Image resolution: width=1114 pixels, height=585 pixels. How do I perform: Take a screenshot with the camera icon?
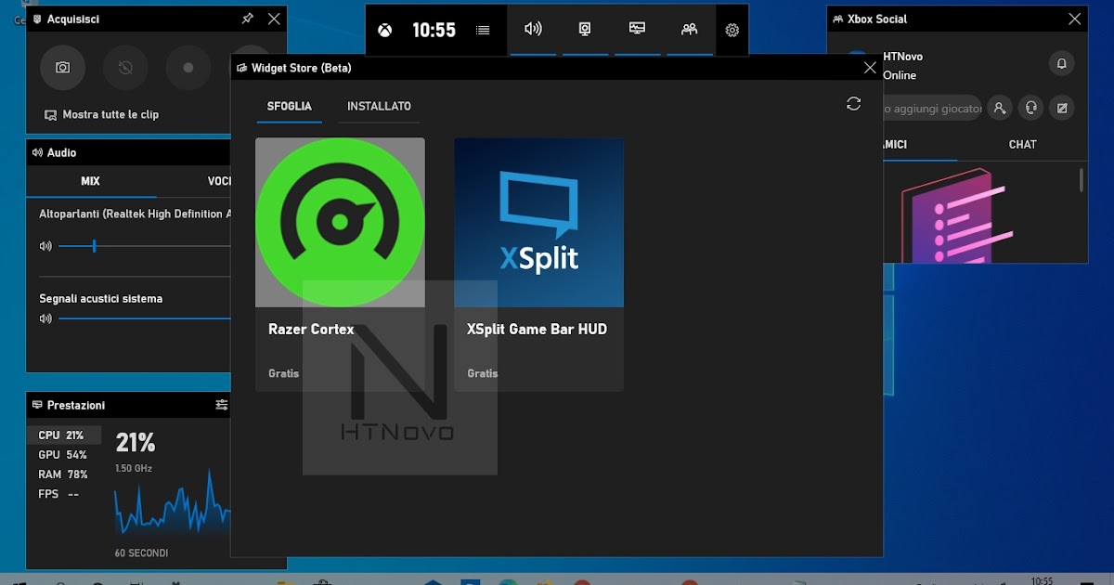[x=62, y=67]
